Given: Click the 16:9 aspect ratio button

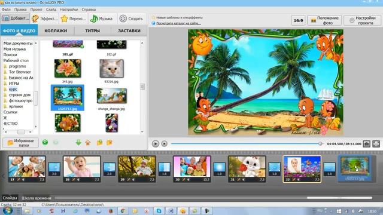Looking at the screenshot, I should click(298, 20).
